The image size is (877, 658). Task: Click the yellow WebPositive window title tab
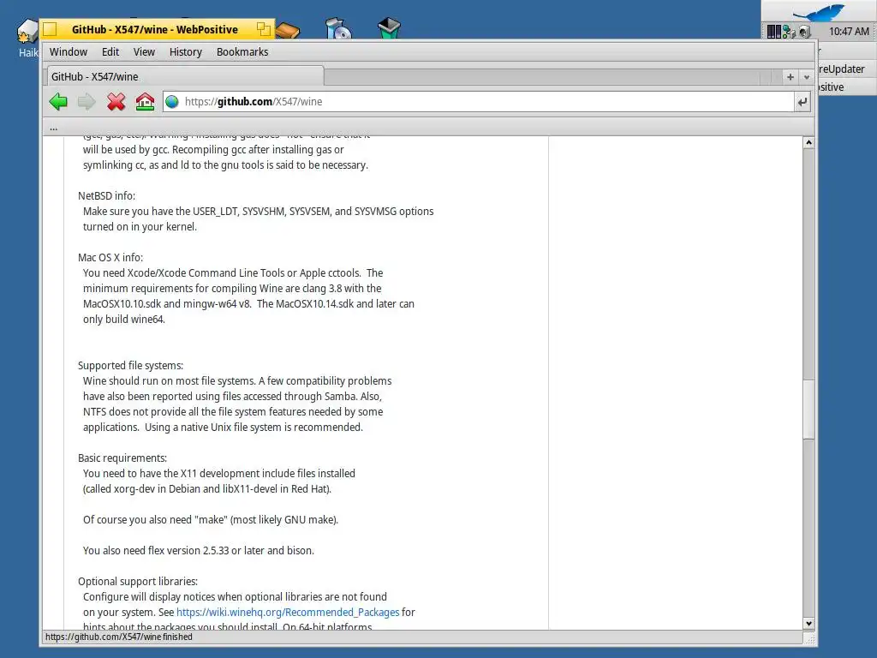(155, 30)
